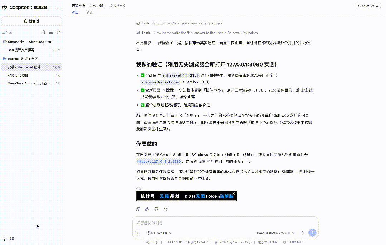Select the 安装 dsh-market 插件 conversation

(x=31, y=67)
